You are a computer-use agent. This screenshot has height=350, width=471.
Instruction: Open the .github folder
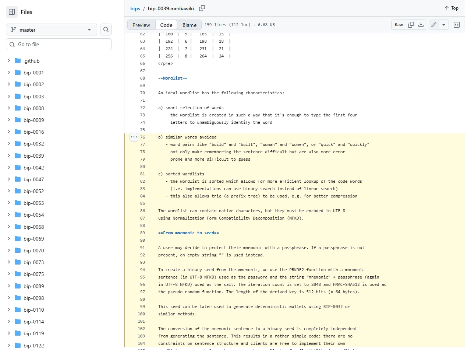[x=31, y=61]
